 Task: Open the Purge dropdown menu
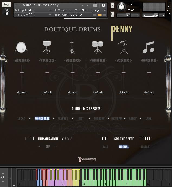pos(99,10)
